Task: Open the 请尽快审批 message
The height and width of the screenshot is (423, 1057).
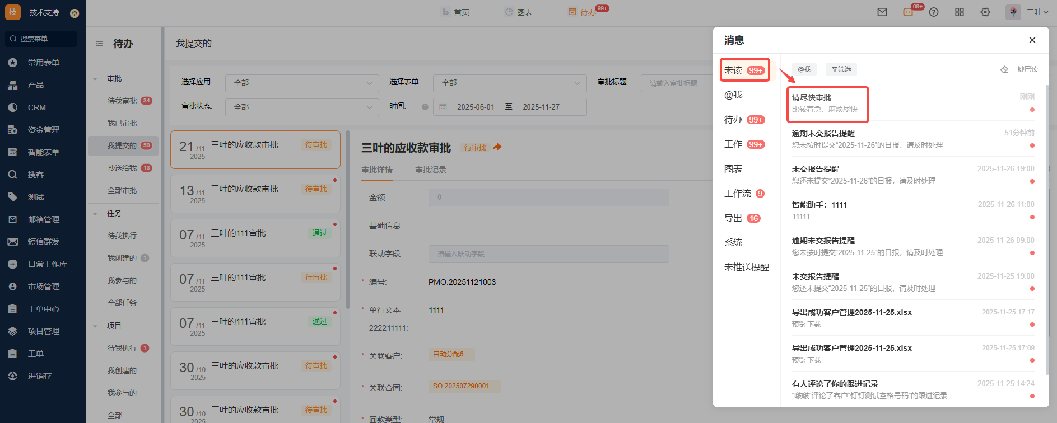Action: [827, 104]
